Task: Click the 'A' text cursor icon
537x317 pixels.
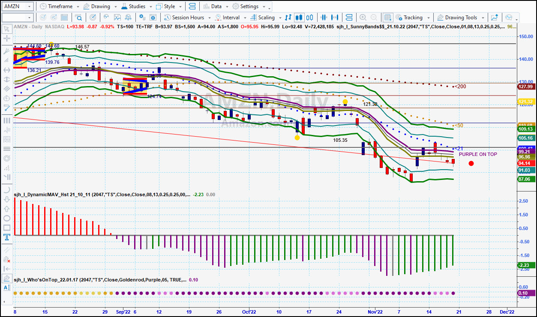Action: [x=7, y=287]
